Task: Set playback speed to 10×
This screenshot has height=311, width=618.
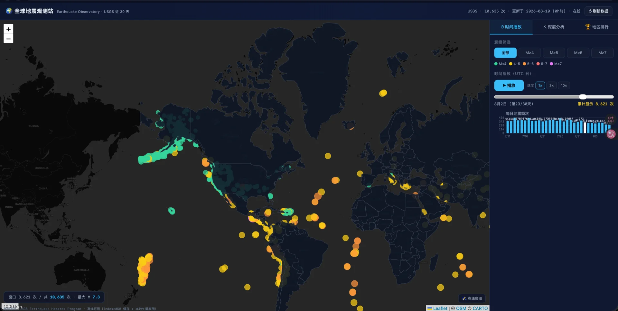Action: 564,86
